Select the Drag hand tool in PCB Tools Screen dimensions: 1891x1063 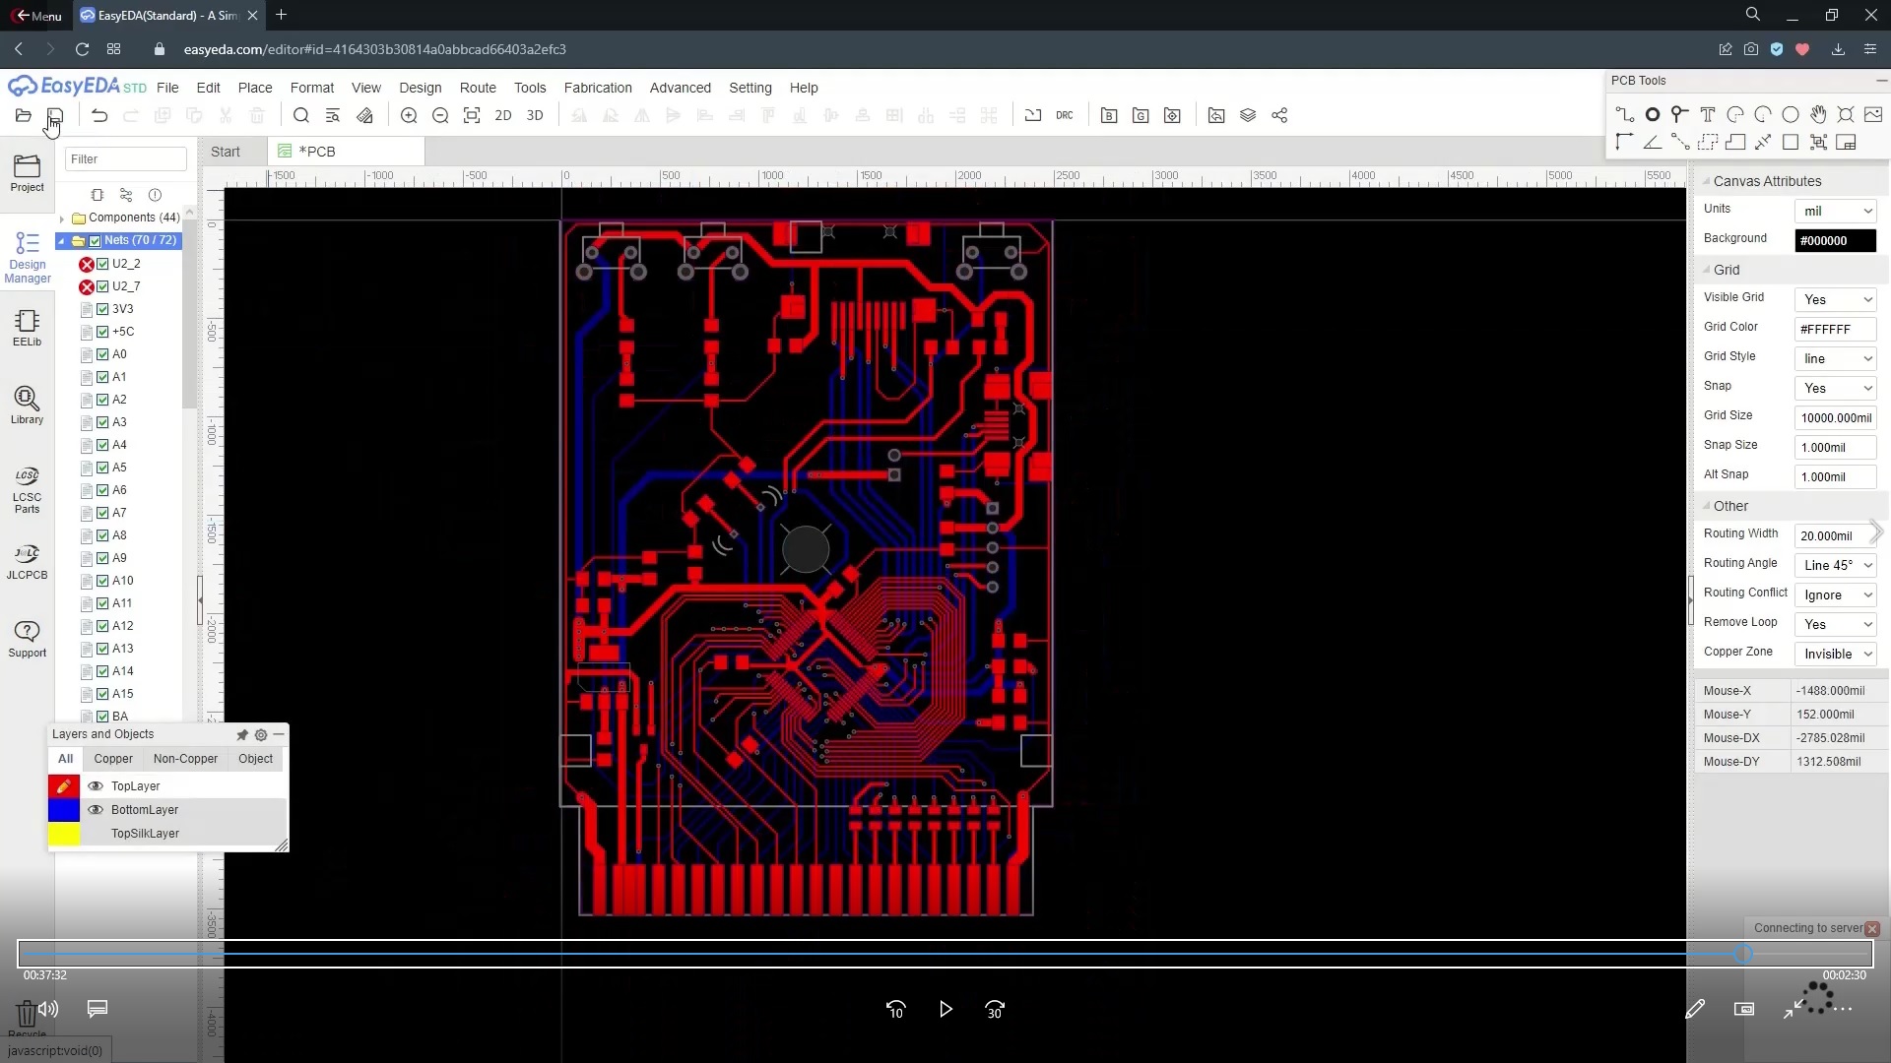click(1819, 114)
